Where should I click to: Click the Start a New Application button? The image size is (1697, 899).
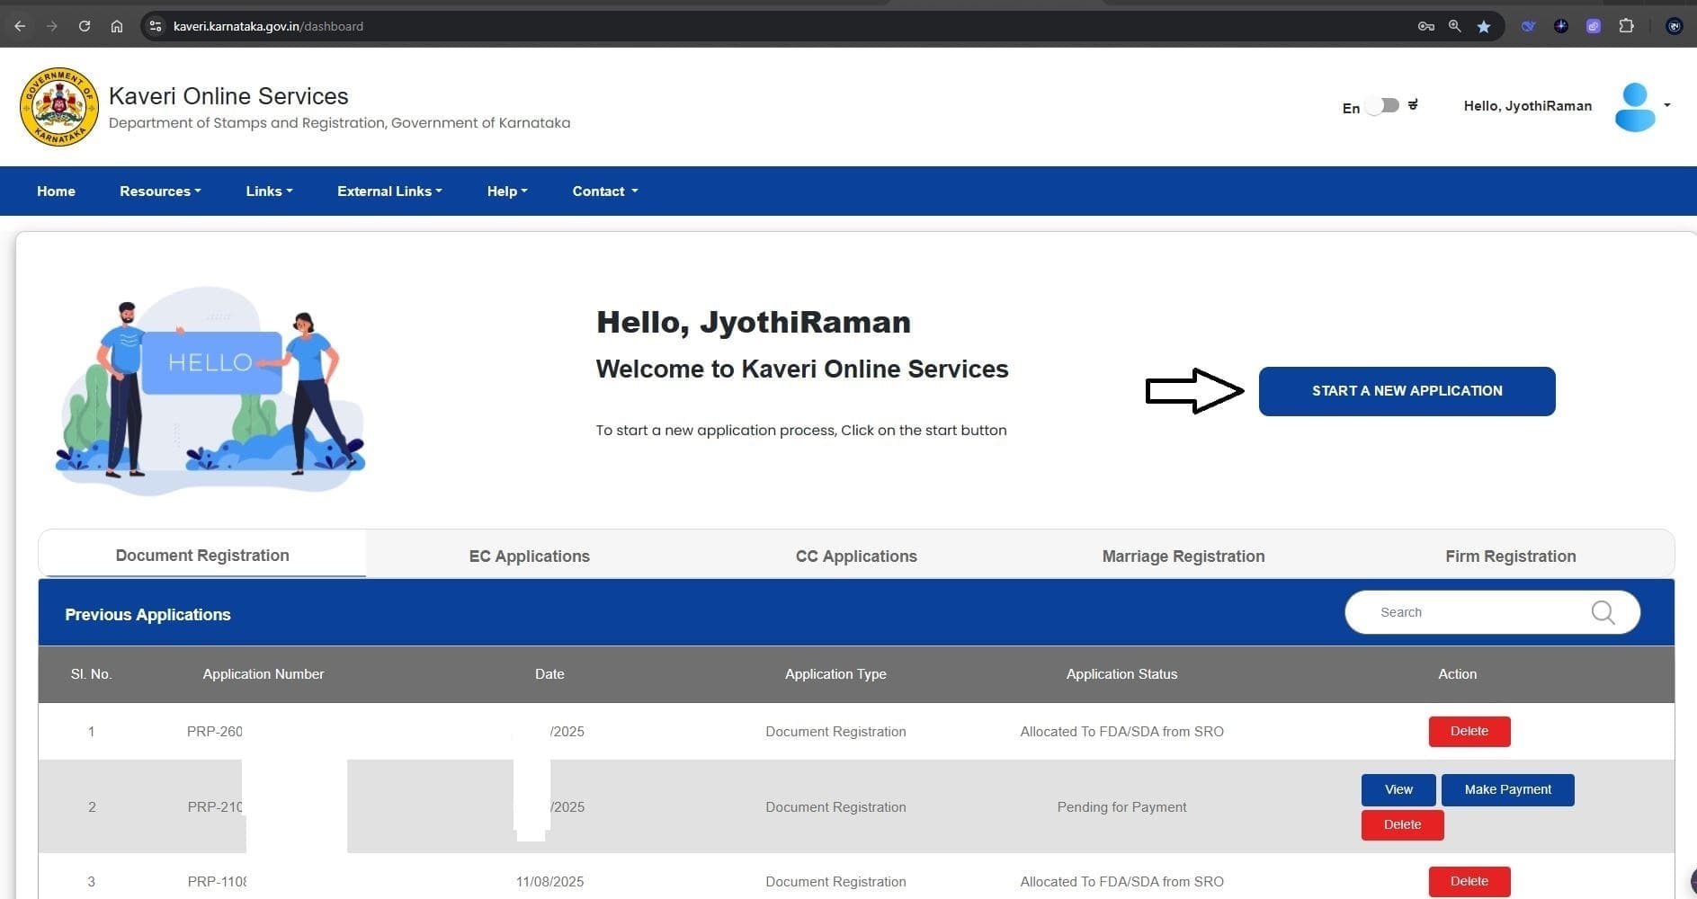coord(1407,391)
